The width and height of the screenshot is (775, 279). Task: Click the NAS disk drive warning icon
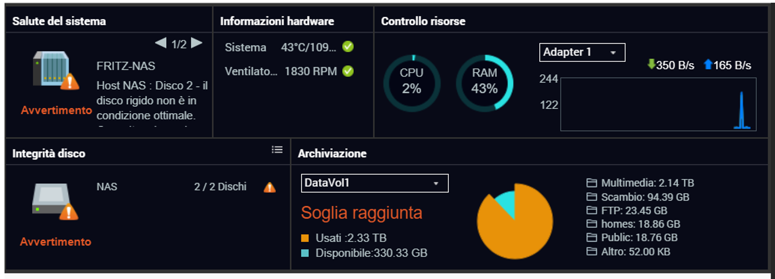pos(54,201)
